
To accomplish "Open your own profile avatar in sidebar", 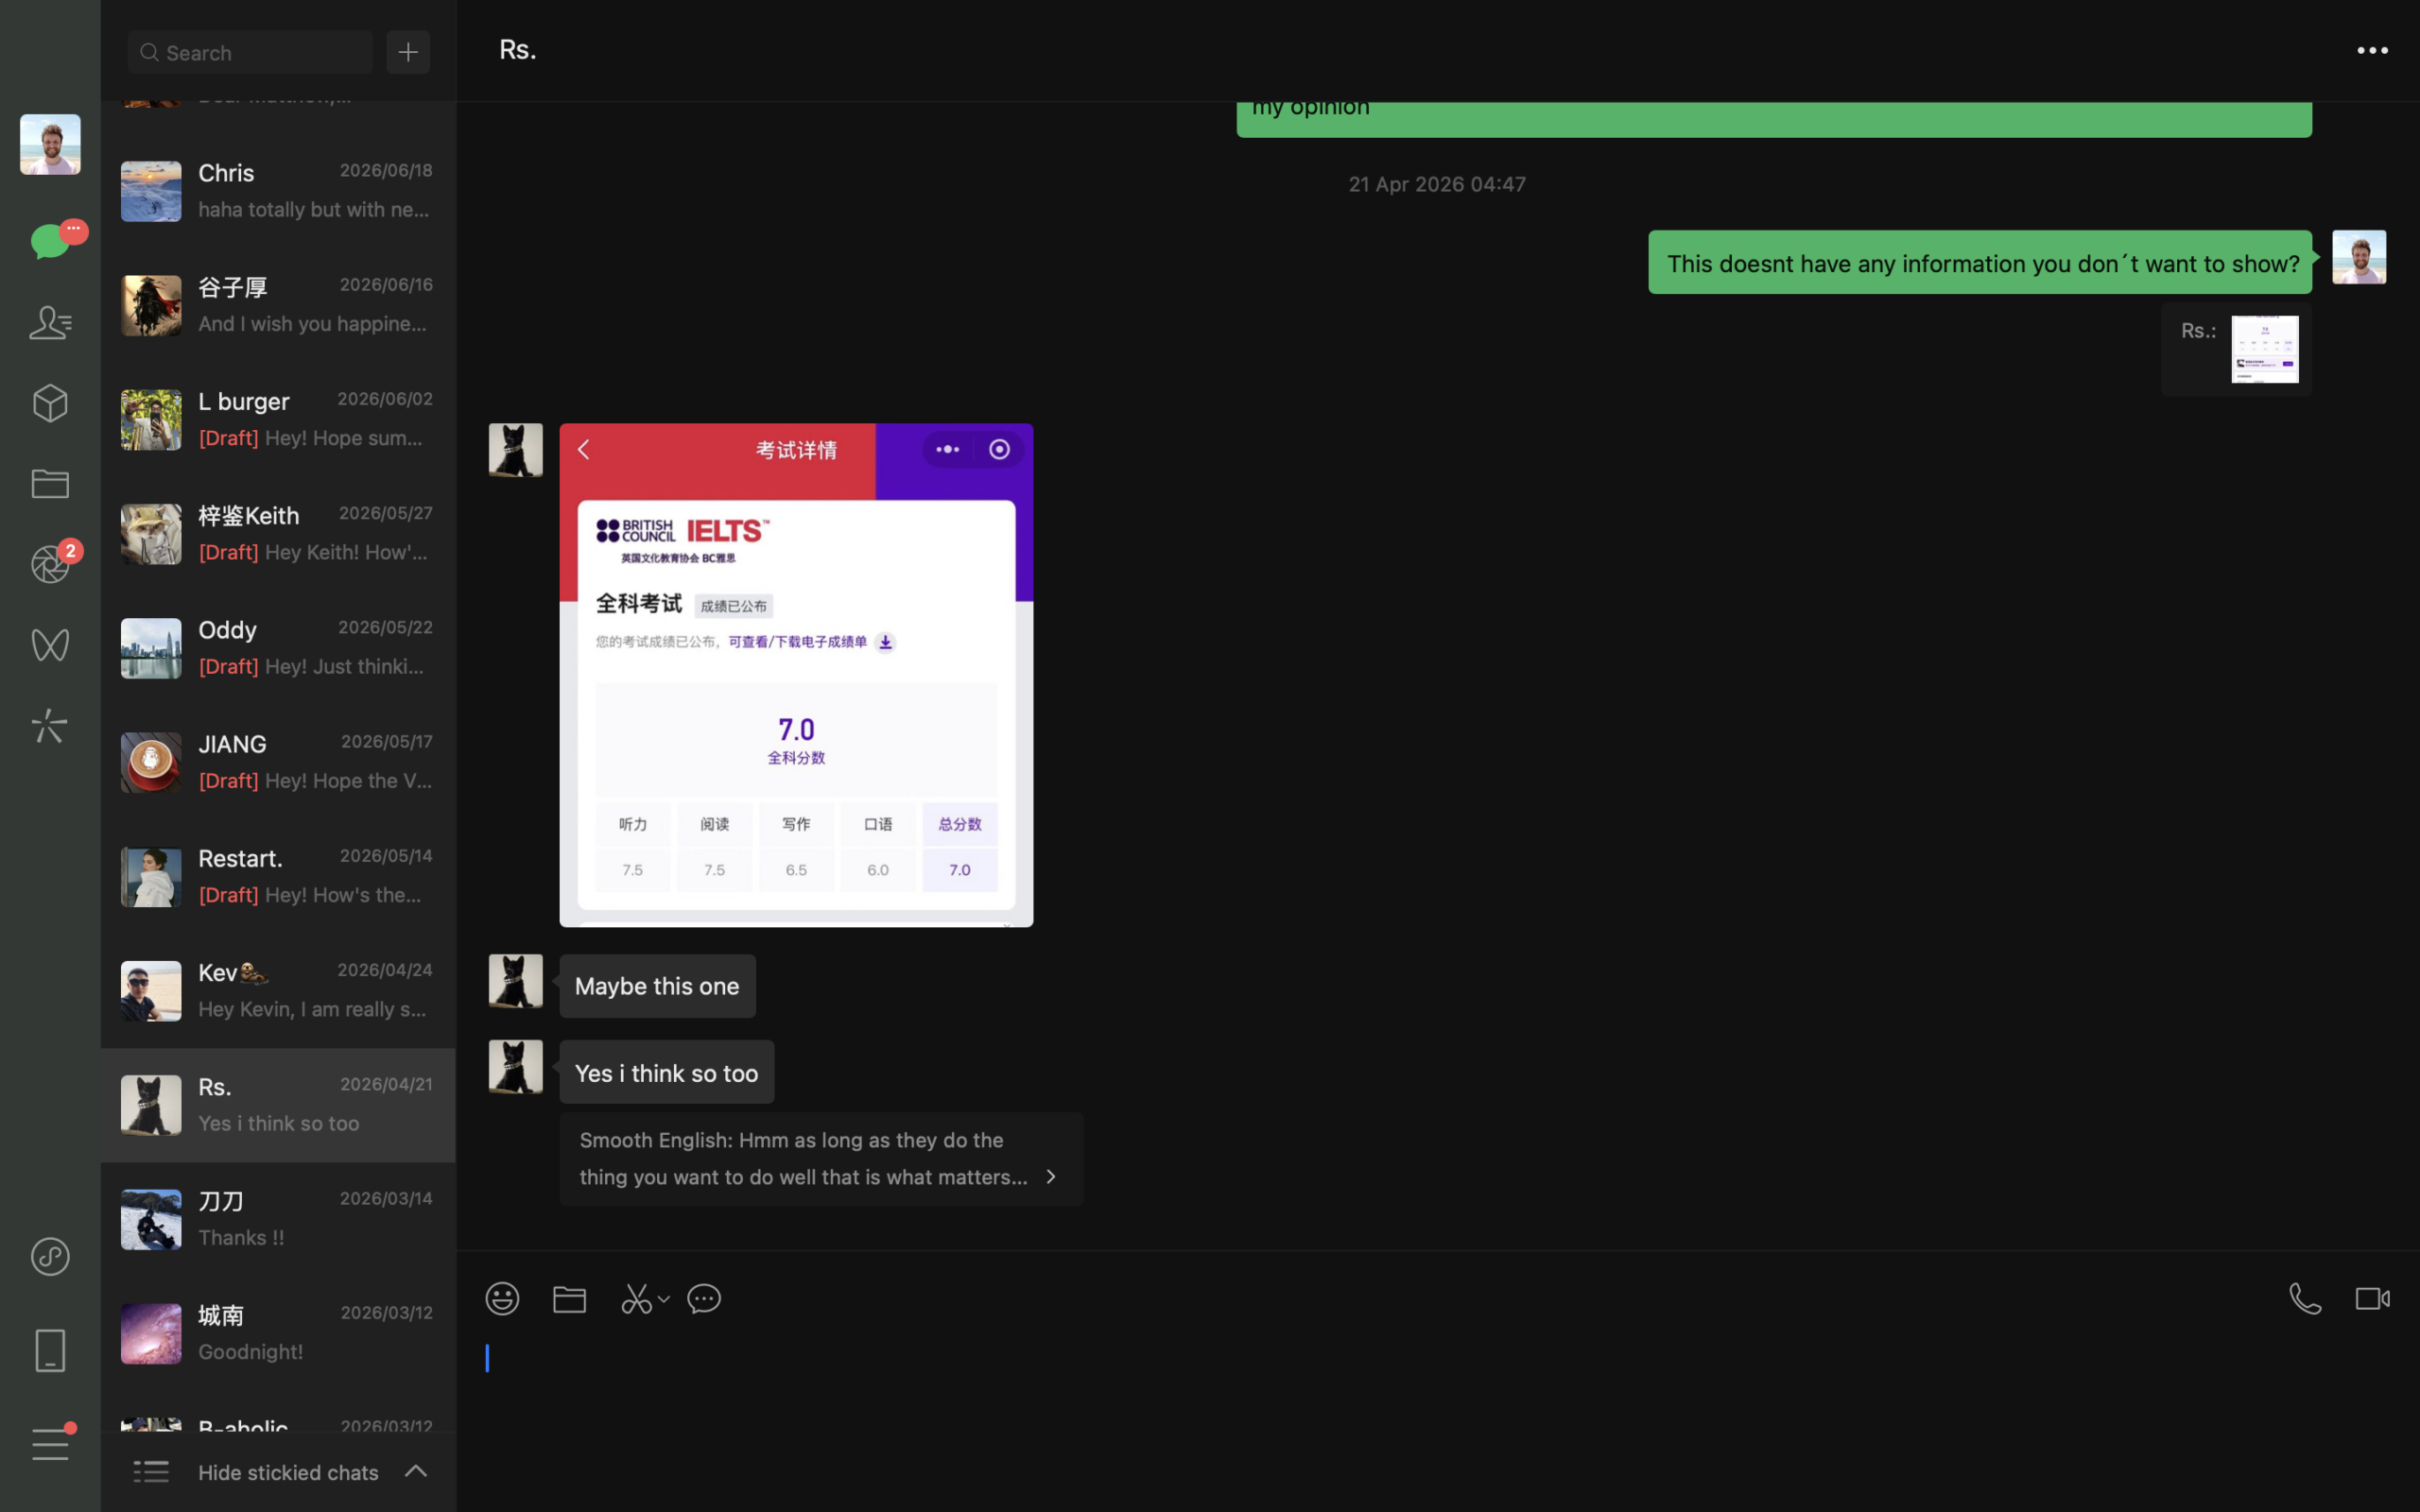I will point(50,144).
